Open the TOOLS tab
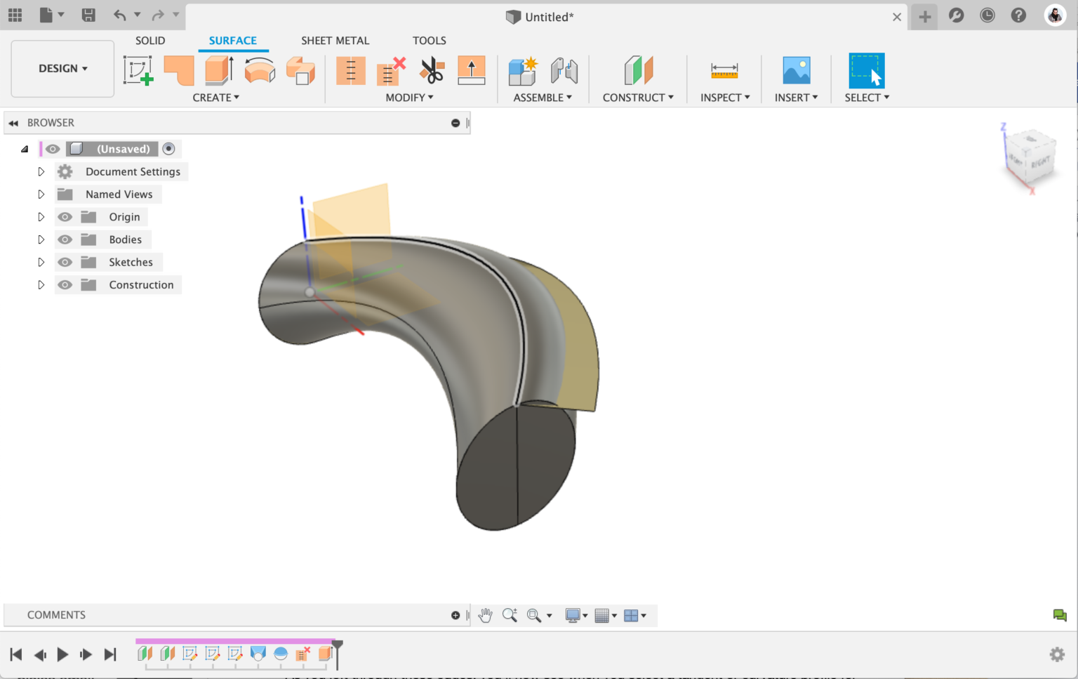 coord(429,40)
